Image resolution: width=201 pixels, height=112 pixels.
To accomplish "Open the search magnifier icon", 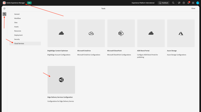I will 173,3.
